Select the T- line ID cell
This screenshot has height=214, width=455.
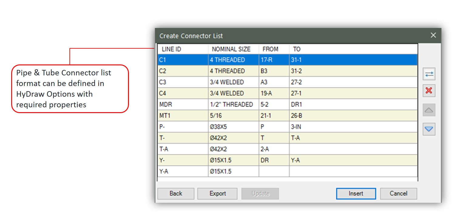tap(183, 138)
